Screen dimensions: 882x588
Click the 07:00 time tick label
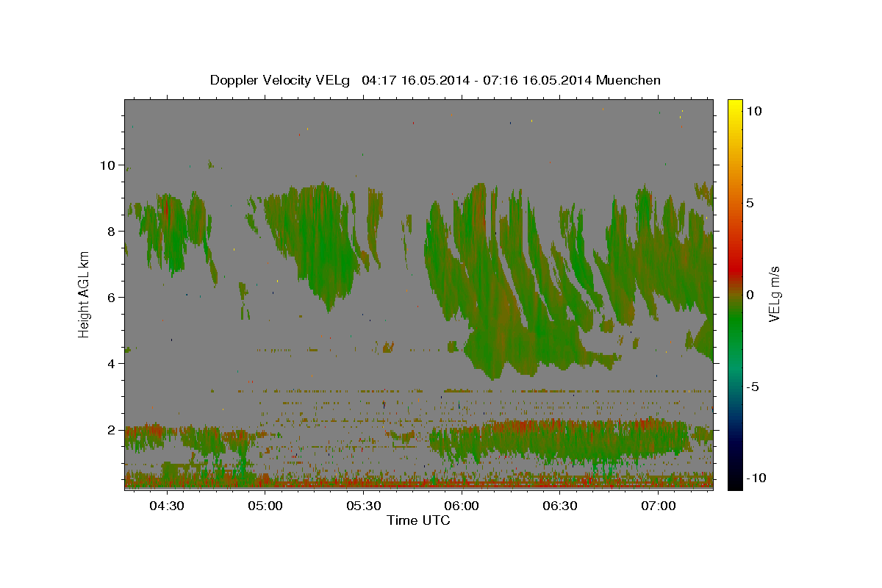(x=659, y=506)
